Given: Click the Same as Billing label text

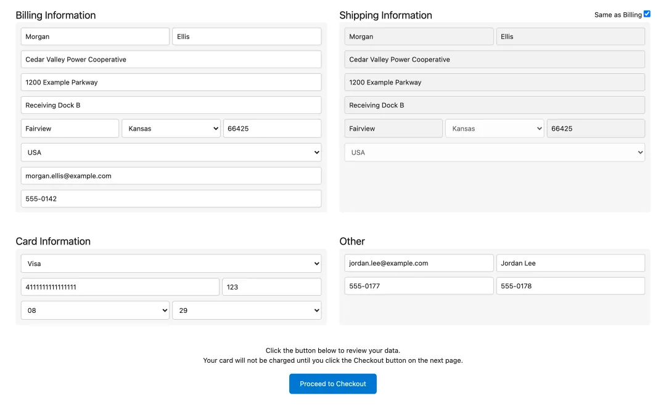Looking at the screenshot, I should click(x=618, y=15).
